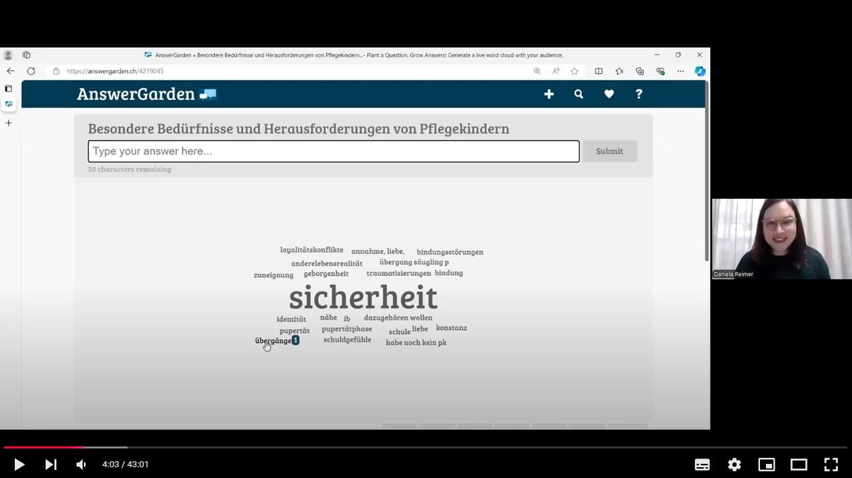Refresh the browser page
This screenshot has height=478, width=852.
click(x=31, y=71)
